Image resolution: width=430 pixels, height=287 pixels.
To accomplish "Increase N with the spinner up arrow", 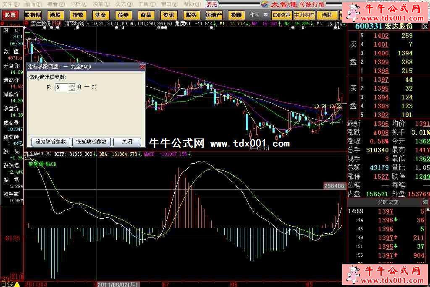I will pyautogui.click(x=72, y=85).
